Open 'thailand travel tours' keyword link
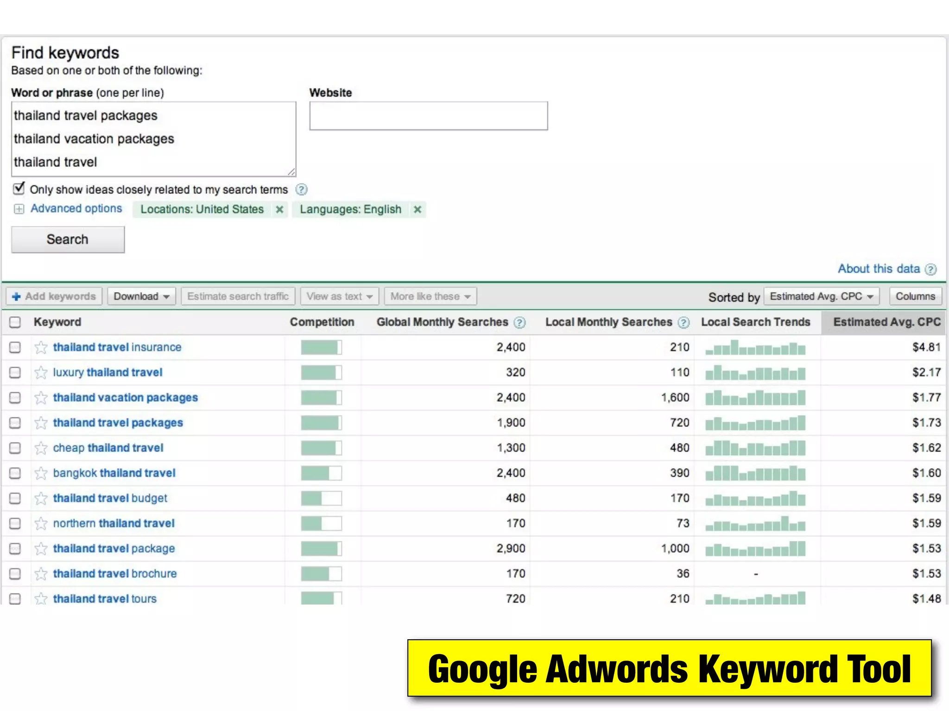 tap(105, 599)
